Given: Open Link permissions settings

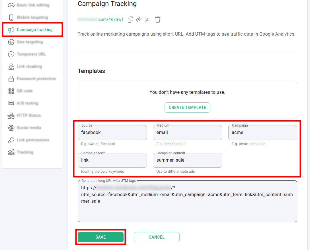Looking at the screenshot, I should point(33,140).
